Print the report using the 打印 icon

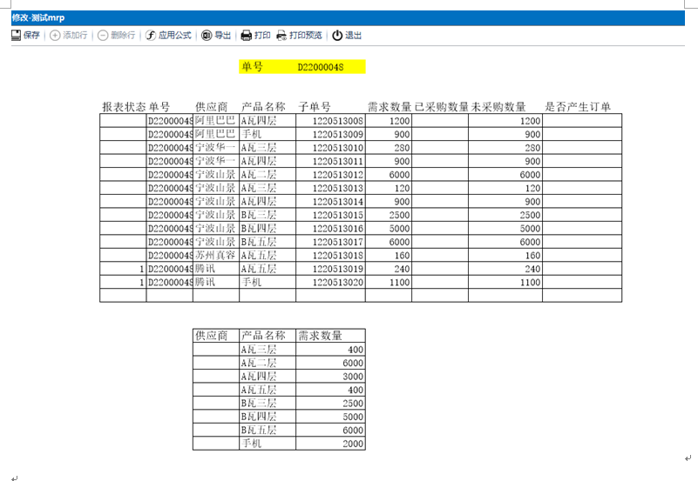[x=246, y=36]
